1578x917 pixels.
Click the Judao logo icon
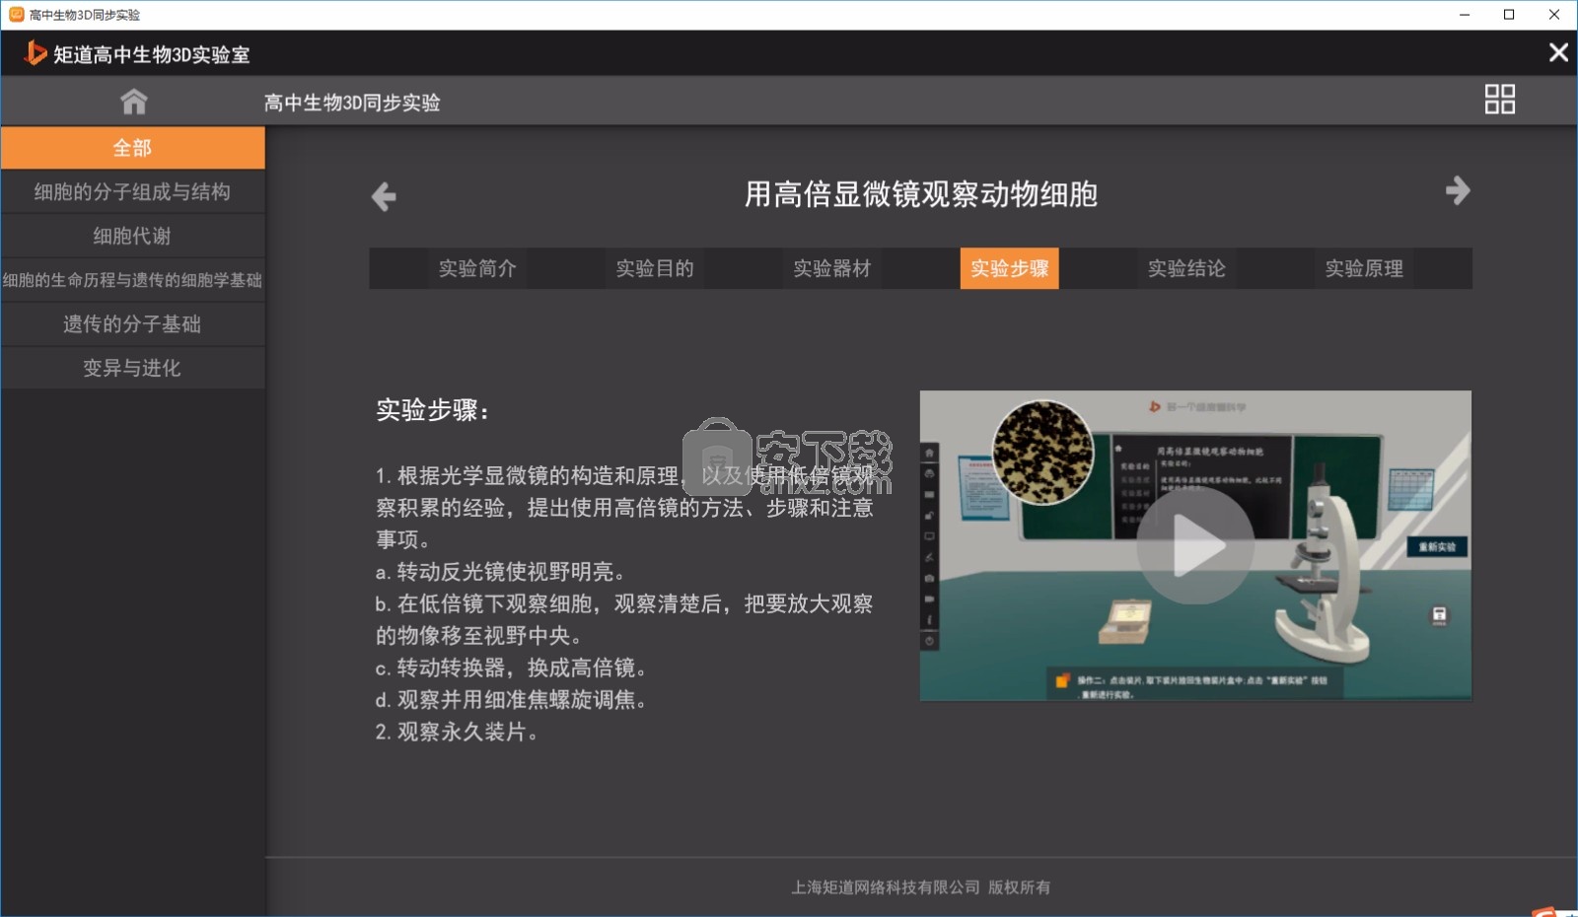tap(36, 53)
